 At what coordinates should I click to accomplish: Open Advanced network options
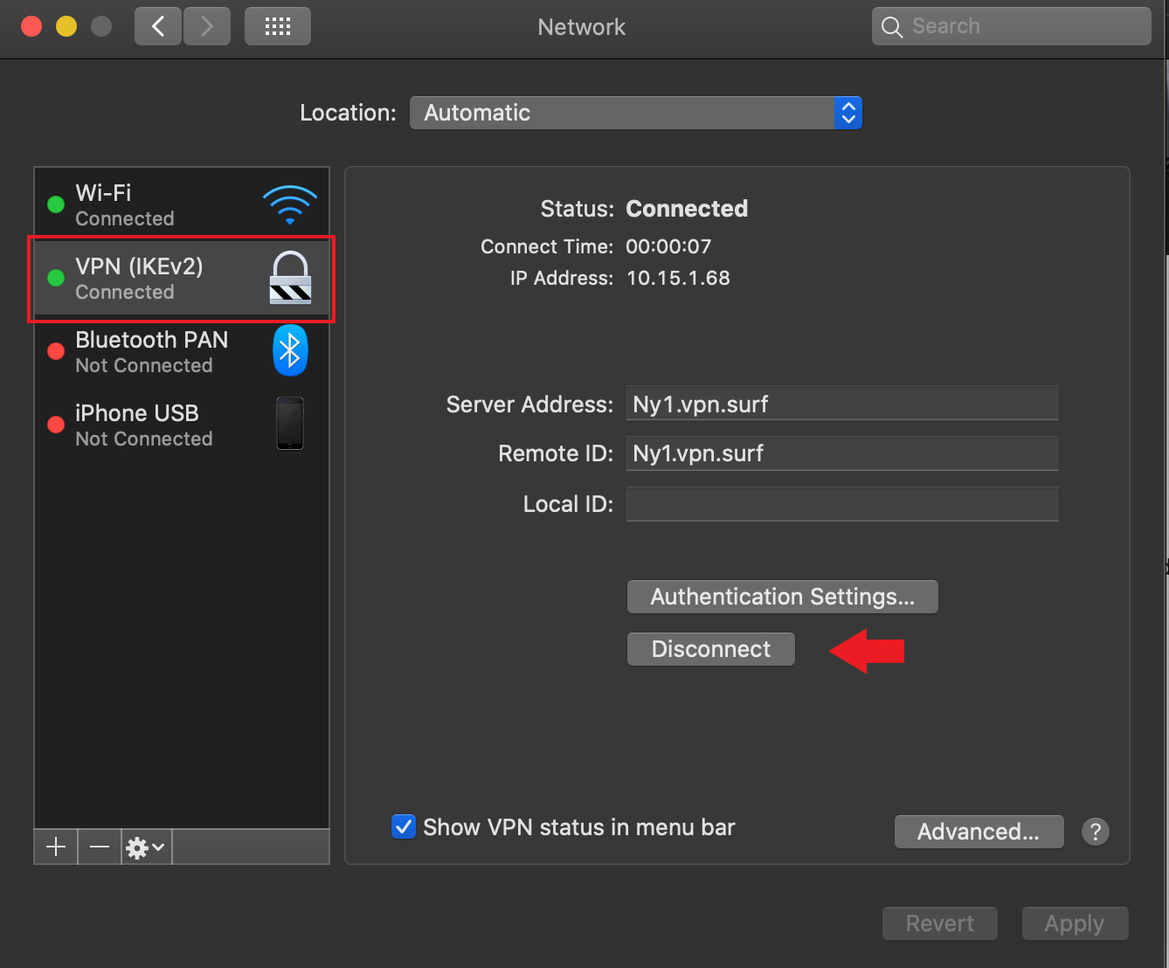click(x=979, y=832)
